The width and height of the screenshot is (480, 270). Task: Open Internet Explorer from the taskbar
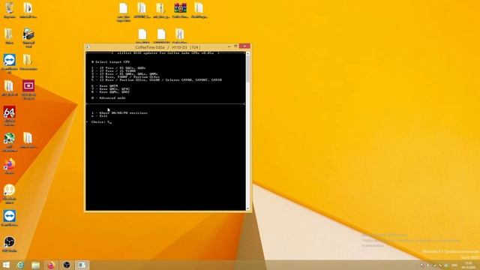20,265
